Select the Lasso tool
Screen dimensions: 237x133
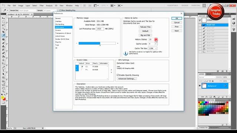3,25
